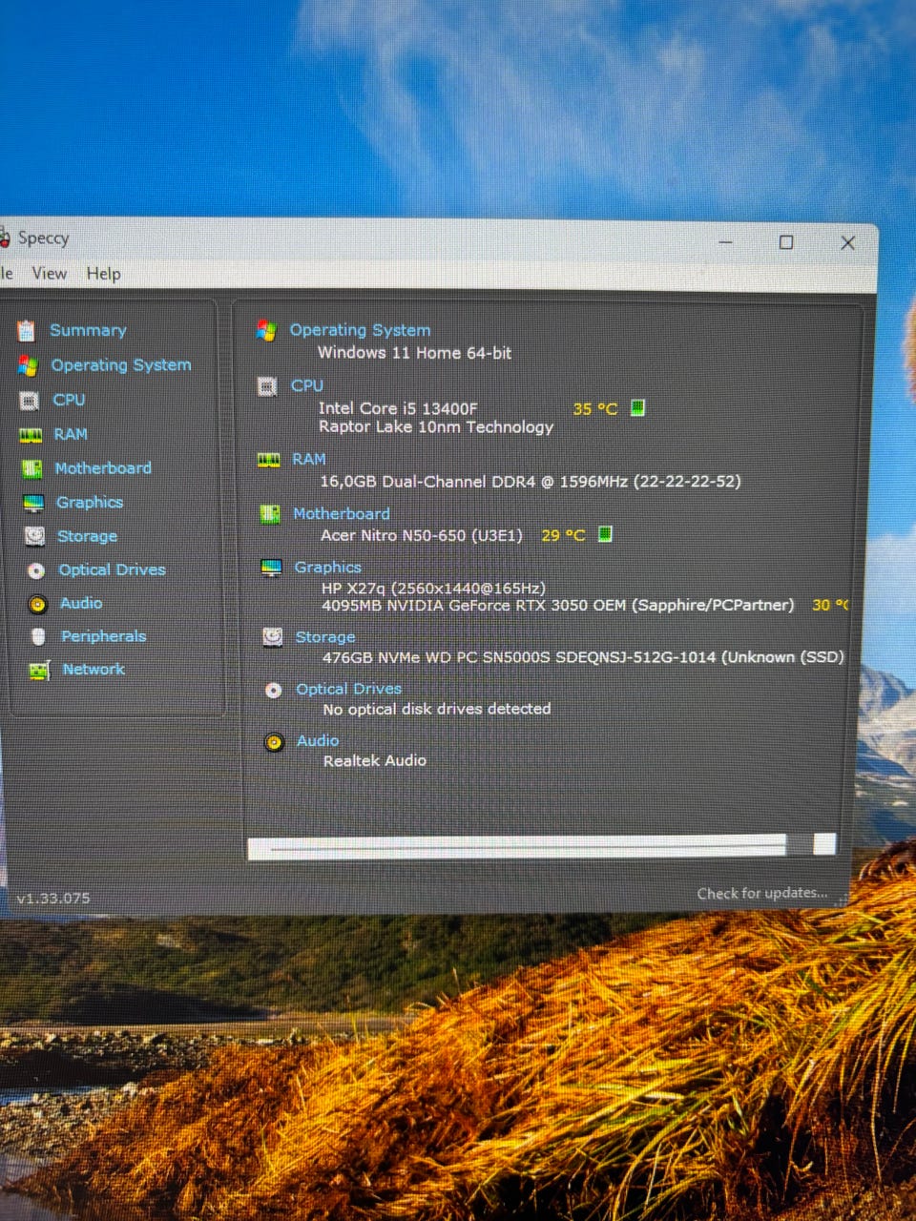
Task: Click the 476GB NVMe WD SSD text
Action: (583, 657)
